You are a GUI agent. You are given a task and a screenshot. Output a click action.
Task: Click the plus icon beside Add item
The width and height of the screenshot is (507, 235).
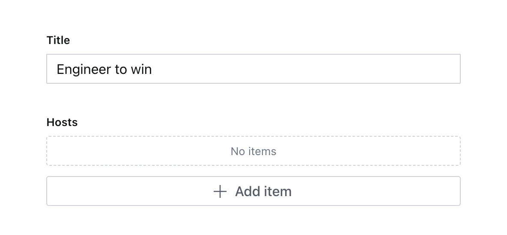coord(220,191)
